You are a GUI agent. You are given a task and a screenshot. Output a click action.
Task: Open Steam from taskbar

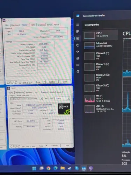70,168
